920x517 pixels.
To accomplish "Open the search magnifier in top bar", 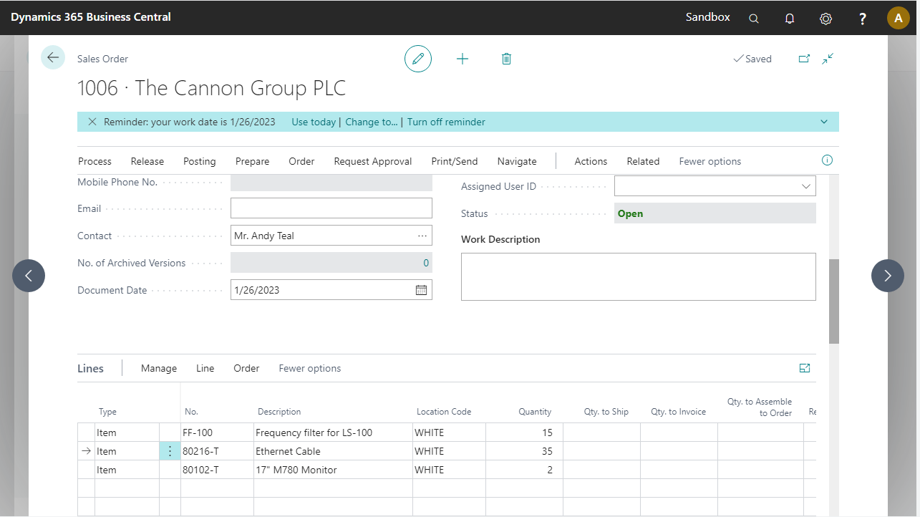I will (x=754, y=19).
